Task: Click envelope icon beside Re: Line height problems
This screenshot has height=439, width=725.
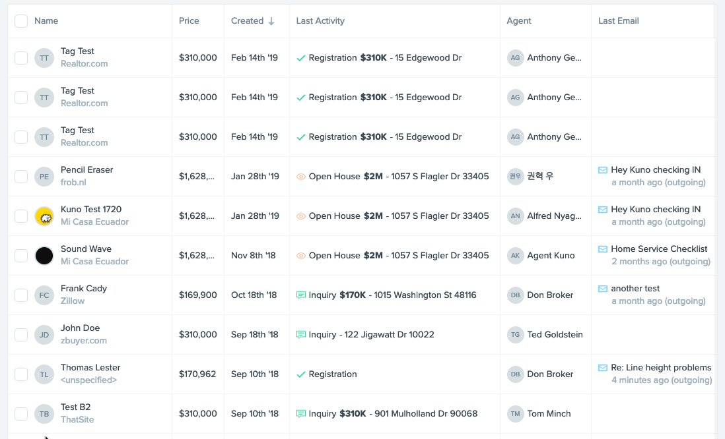Action: click(602, 368)
